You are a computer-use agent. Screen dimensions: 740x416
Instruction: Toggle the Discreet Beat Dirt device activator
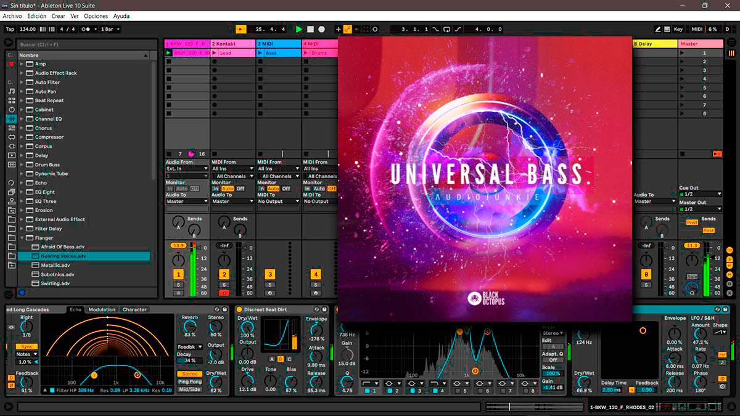[239, 310]
